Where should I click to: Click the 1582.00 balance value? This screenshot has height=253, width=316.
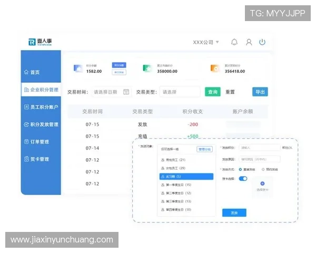[x=94, y=71]
